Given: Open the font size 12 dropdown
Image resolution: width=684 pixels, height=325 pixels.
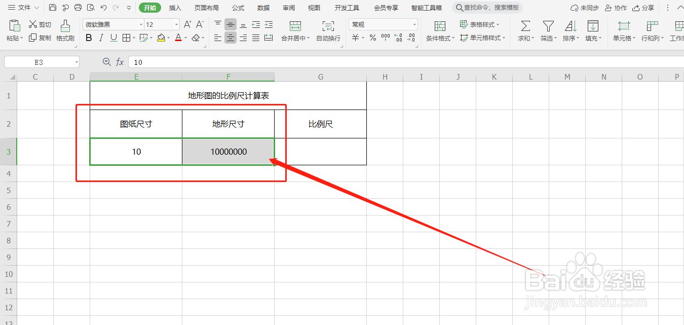Looking at the screenshot, I should pos(176,25).
